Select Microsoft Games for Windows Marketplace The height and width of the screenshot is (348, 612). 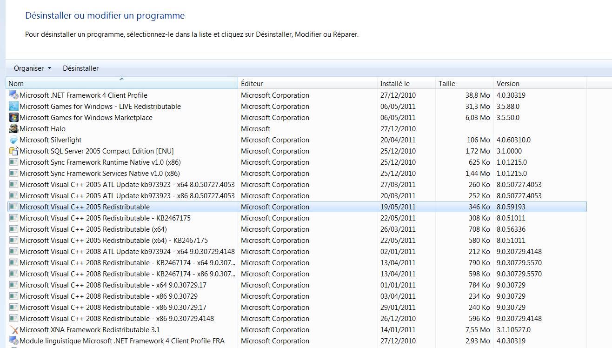(x=86, y=117)
